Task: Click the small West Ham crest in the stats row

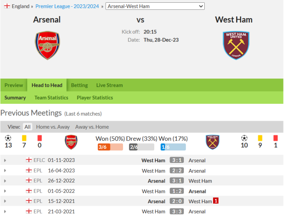Action: point(213,142)
